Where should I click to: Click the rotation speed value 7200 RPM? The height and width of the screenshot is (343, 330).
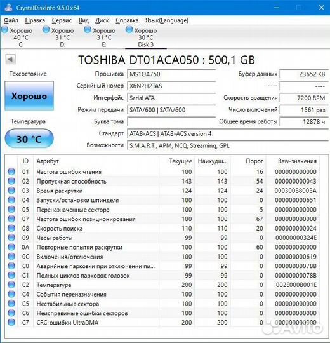click(304, 98)
